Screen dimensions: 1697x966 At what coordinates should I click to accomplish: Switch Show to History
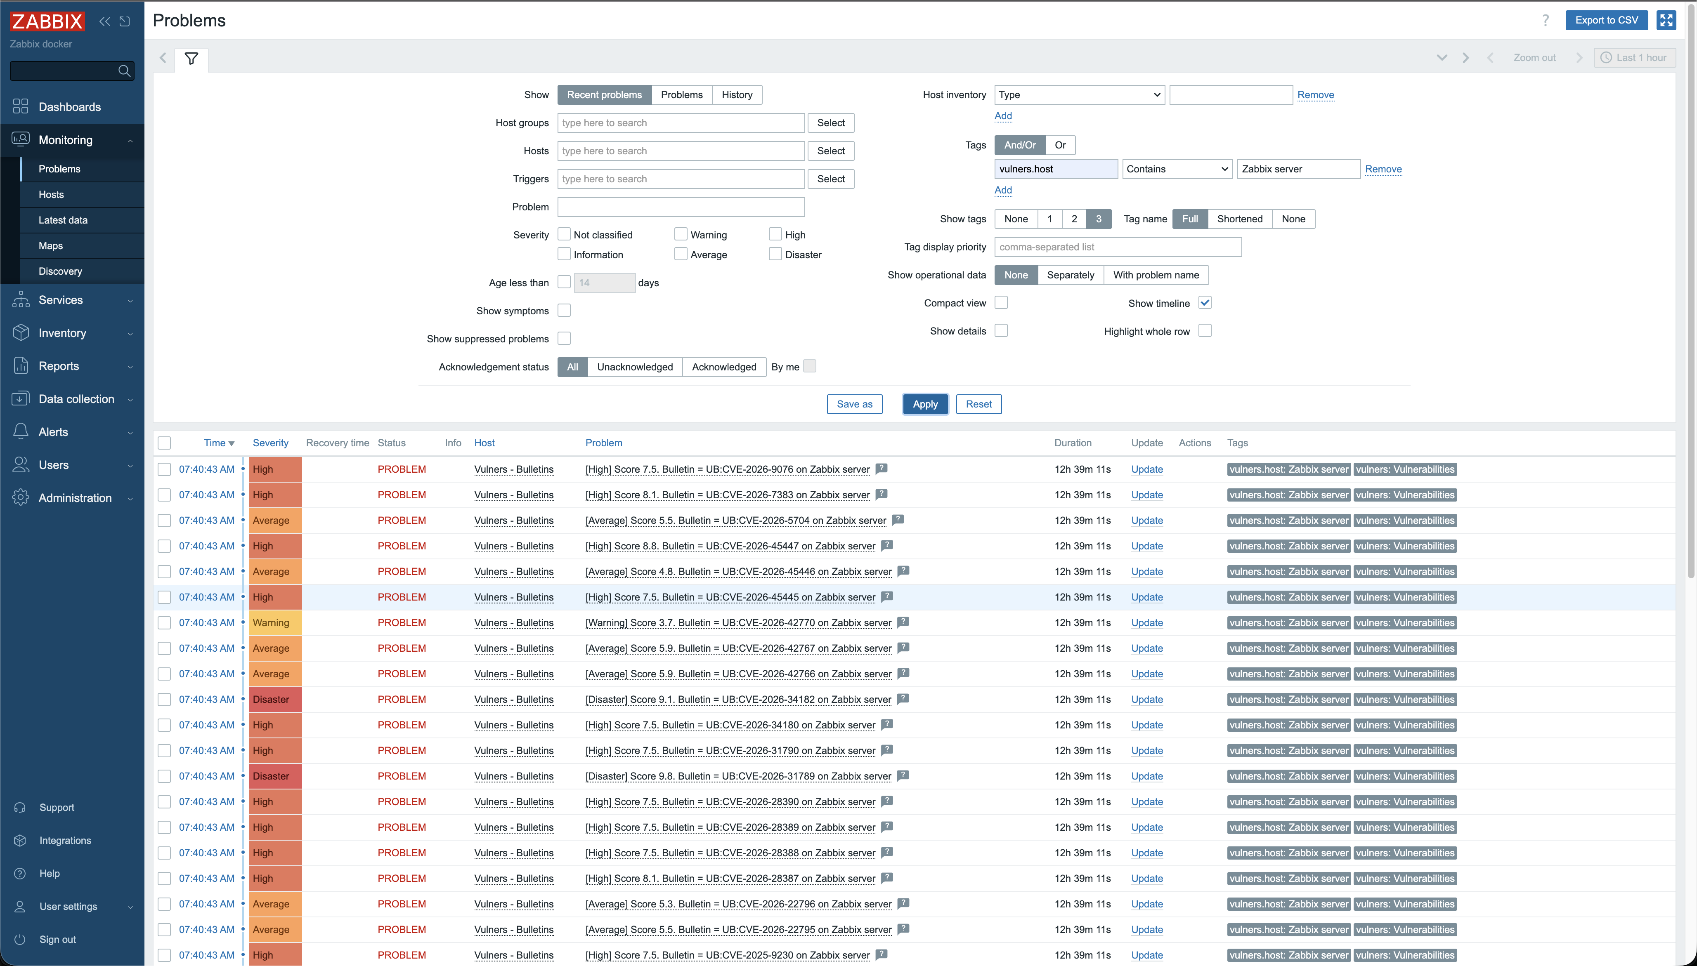737,95
